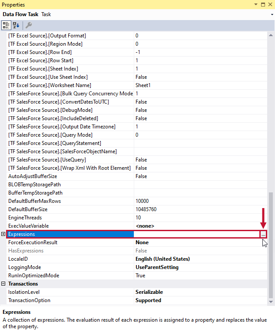
Task: Select the Expressions property row
Action: 136,234
